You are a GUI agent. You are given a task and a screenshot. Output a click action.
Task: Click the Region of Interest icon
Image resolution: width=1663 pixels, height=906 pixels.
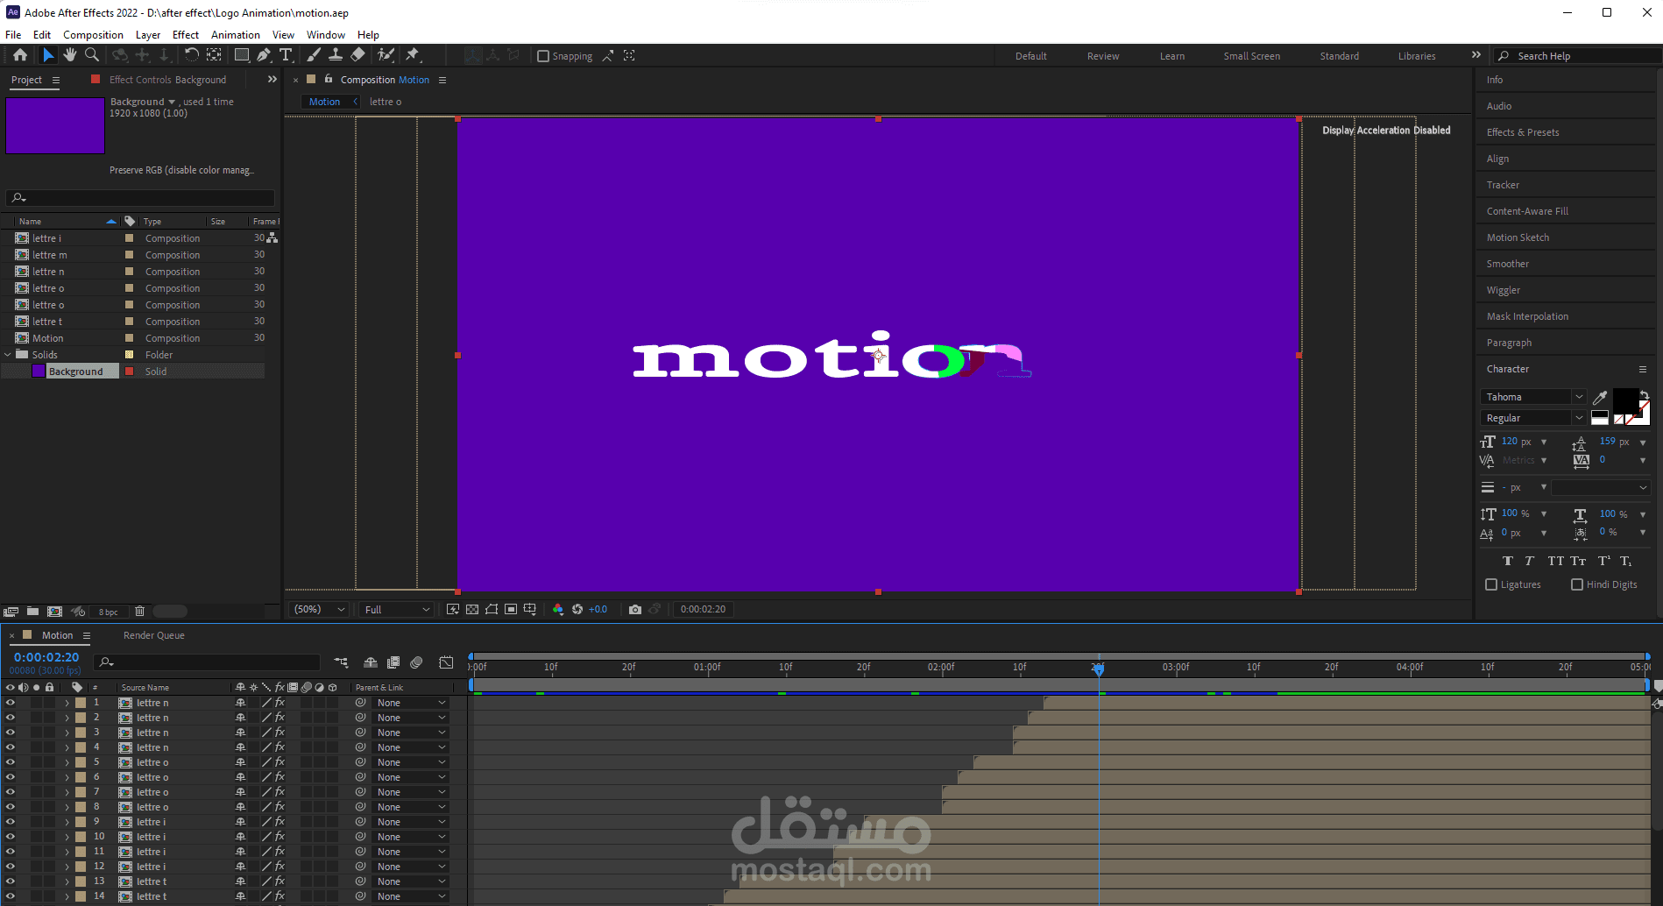click(511, 610)
